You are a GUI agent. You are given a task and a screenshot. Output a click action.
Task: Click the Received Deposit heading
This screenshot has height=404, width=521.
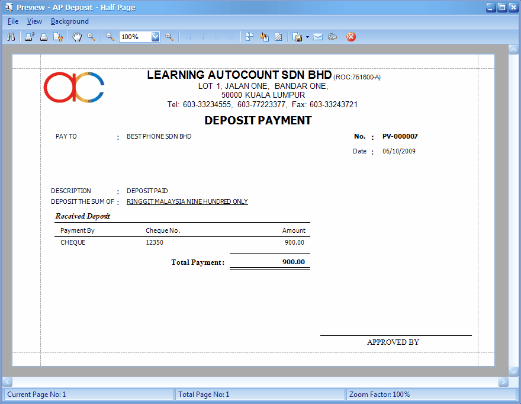point(82,216)
